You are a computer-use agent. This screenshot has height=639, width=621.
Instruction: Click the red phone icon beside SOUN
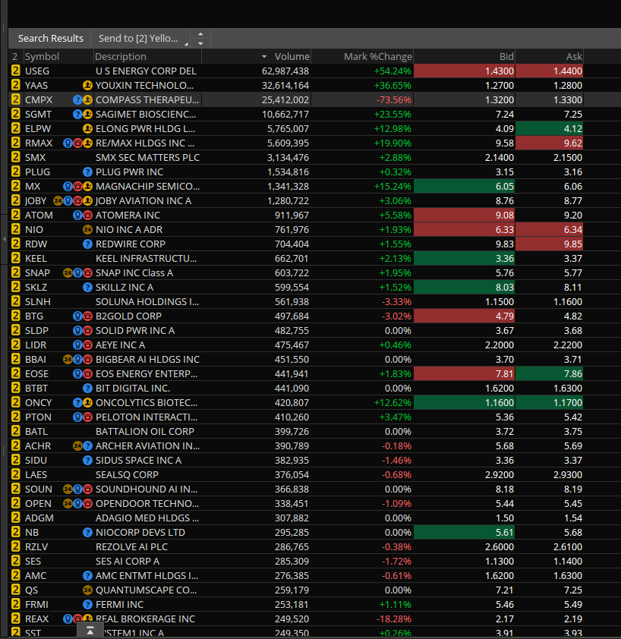tap(87, 489)
